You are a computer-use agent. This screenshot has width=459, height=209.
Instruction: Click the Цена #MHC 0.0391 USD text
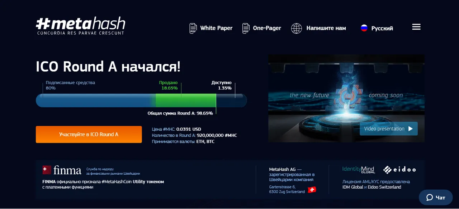tap(176, 129)
